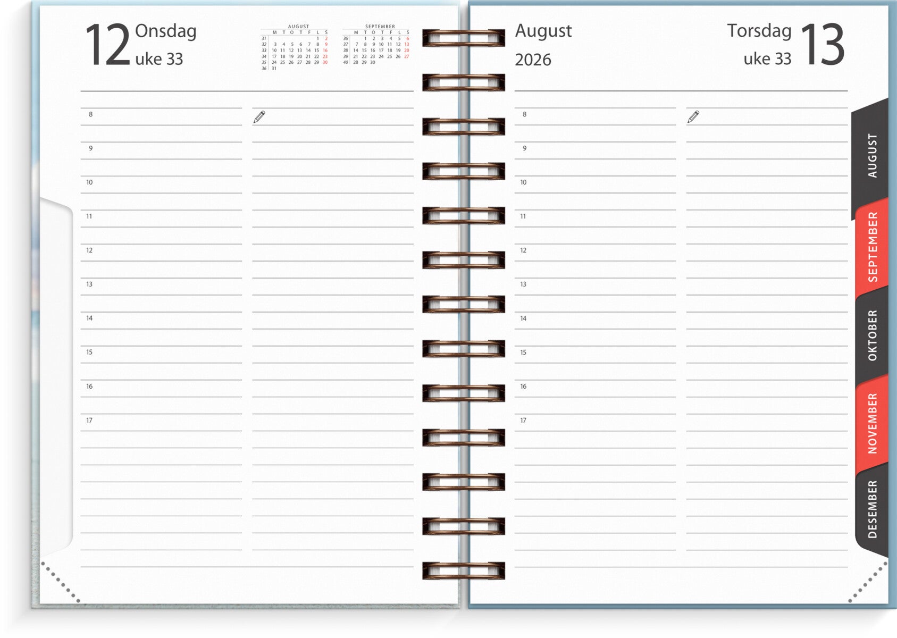The height and width of the screenshot is (638, 897).
Task: Select the NOVEMBER month tab
Action: [873, 423]
